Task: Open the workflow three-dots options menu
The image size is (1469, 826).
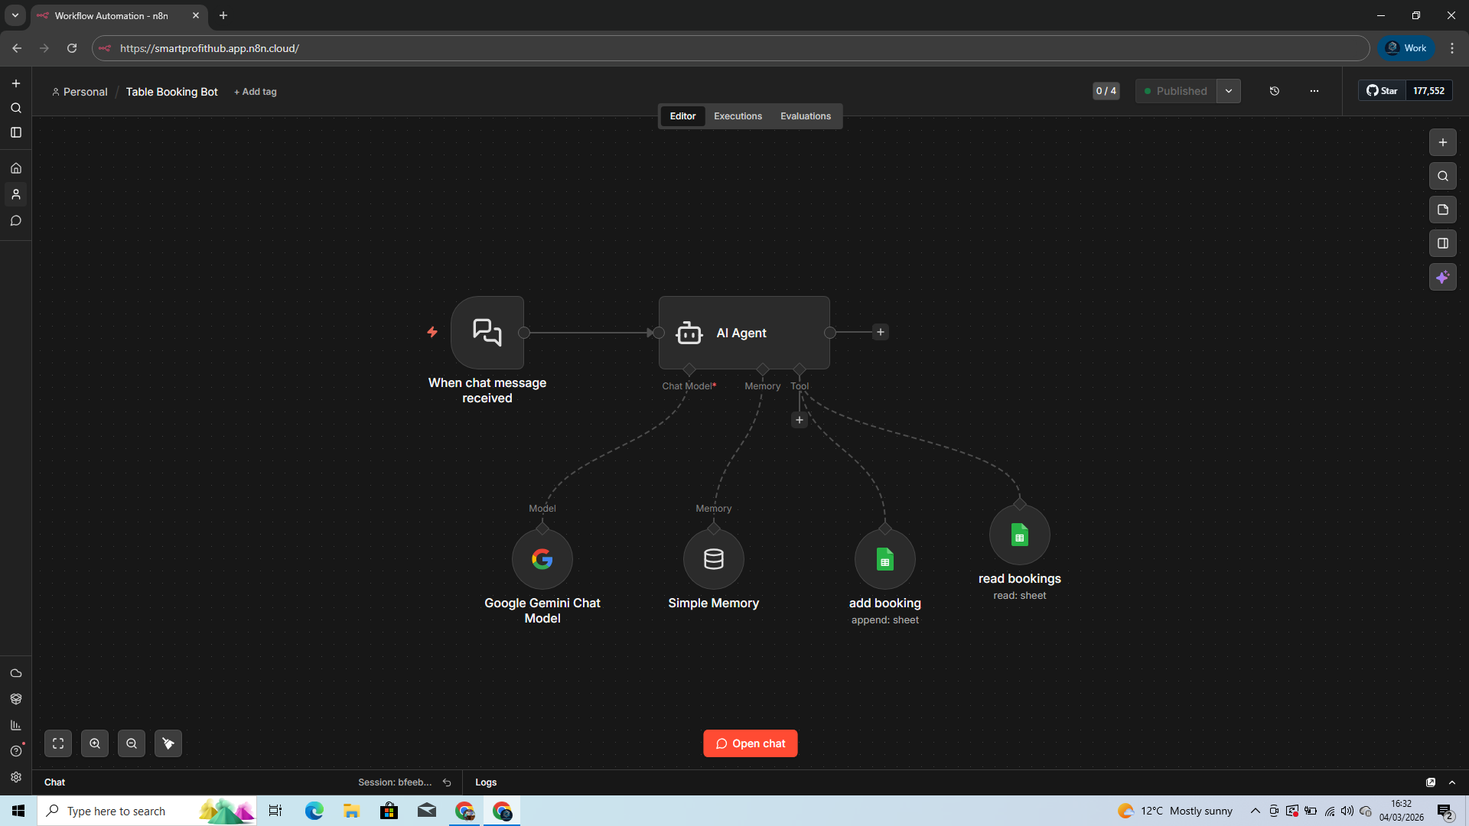Action: click(x=1314, y=91)
